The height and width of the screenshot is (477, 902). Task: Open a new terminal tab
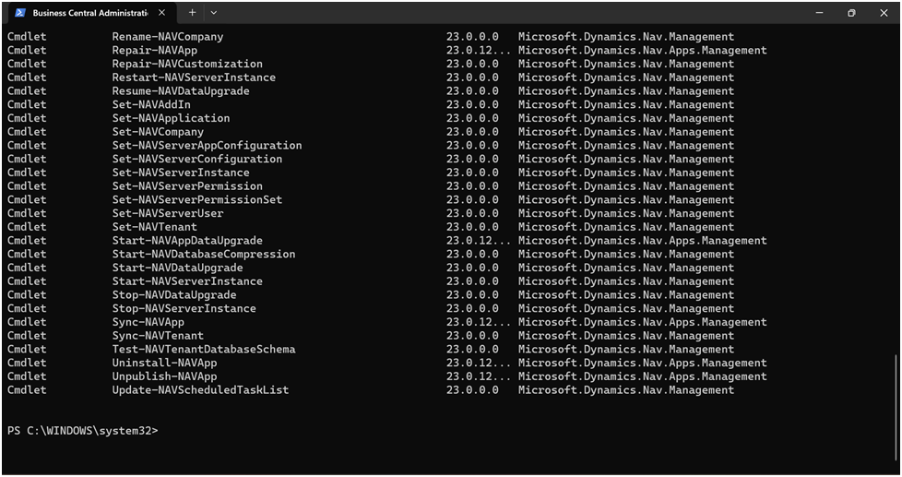point(192,13)
